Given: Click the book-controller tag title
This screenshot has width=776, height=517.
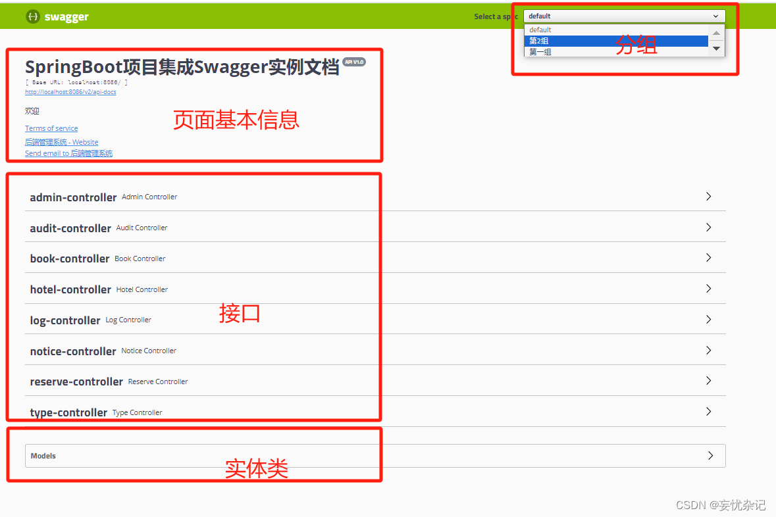Looking at the screenshot, I should (x=70, y=258).
